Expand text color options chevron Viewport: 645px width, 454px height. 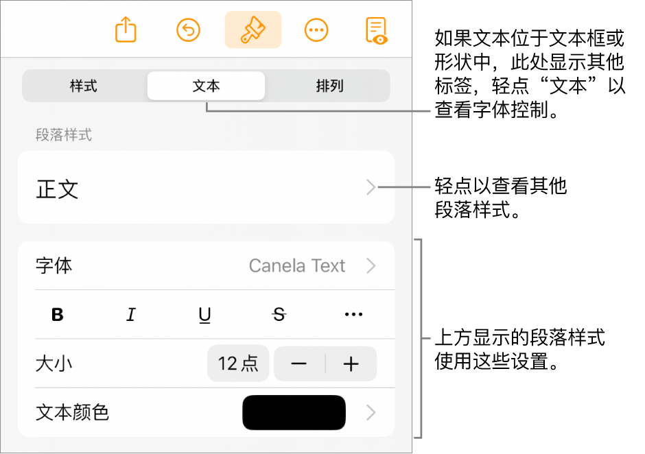pos(371,412)
